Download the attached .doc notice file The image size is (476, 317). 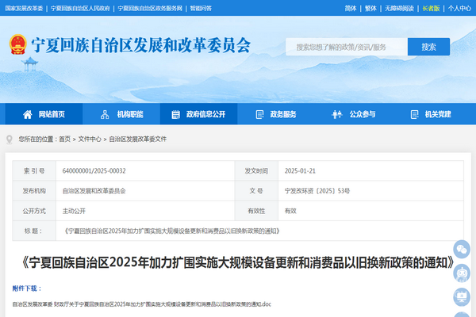coord(142,304)
